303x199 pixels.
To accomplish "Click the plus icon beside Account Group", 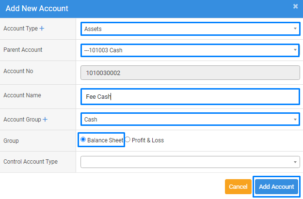I will tap(45, 120).
